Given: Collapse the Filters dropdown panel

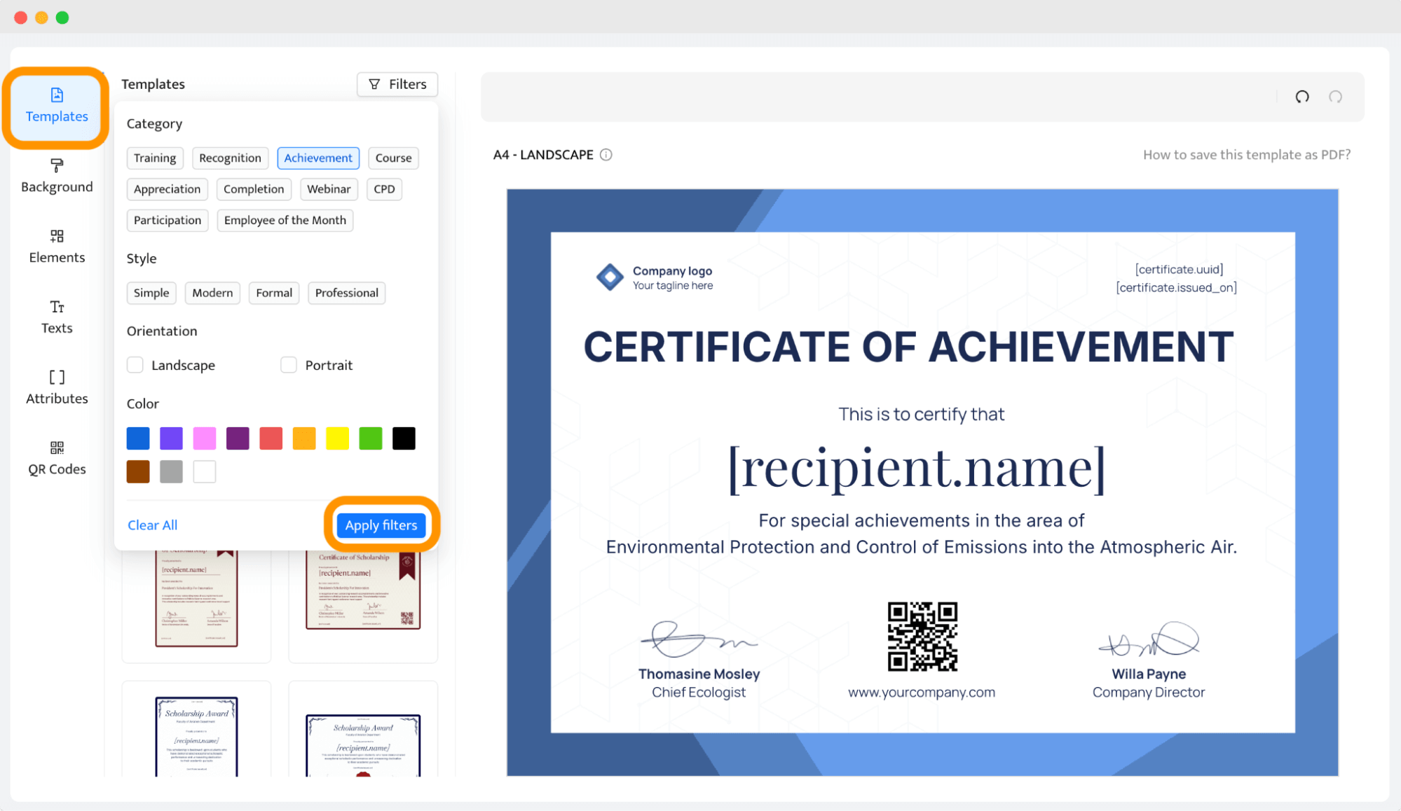Looking at the screenshot, I should coord(397,84).
